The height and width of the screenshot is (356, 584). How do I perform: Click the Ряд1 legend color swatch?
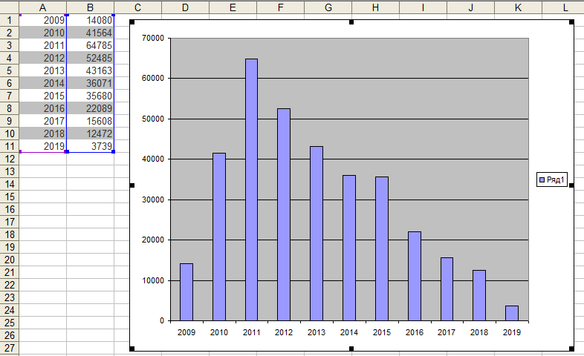click(x=542, y=179)
